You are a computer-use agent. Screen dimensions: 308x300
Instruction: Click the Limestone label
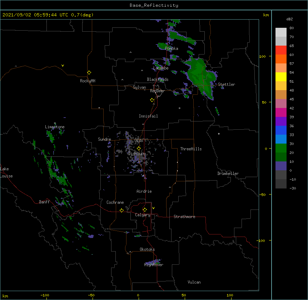(55, 127)
